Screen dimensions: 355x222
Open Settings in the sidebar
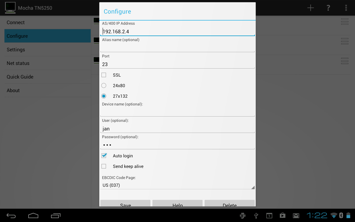47,49
